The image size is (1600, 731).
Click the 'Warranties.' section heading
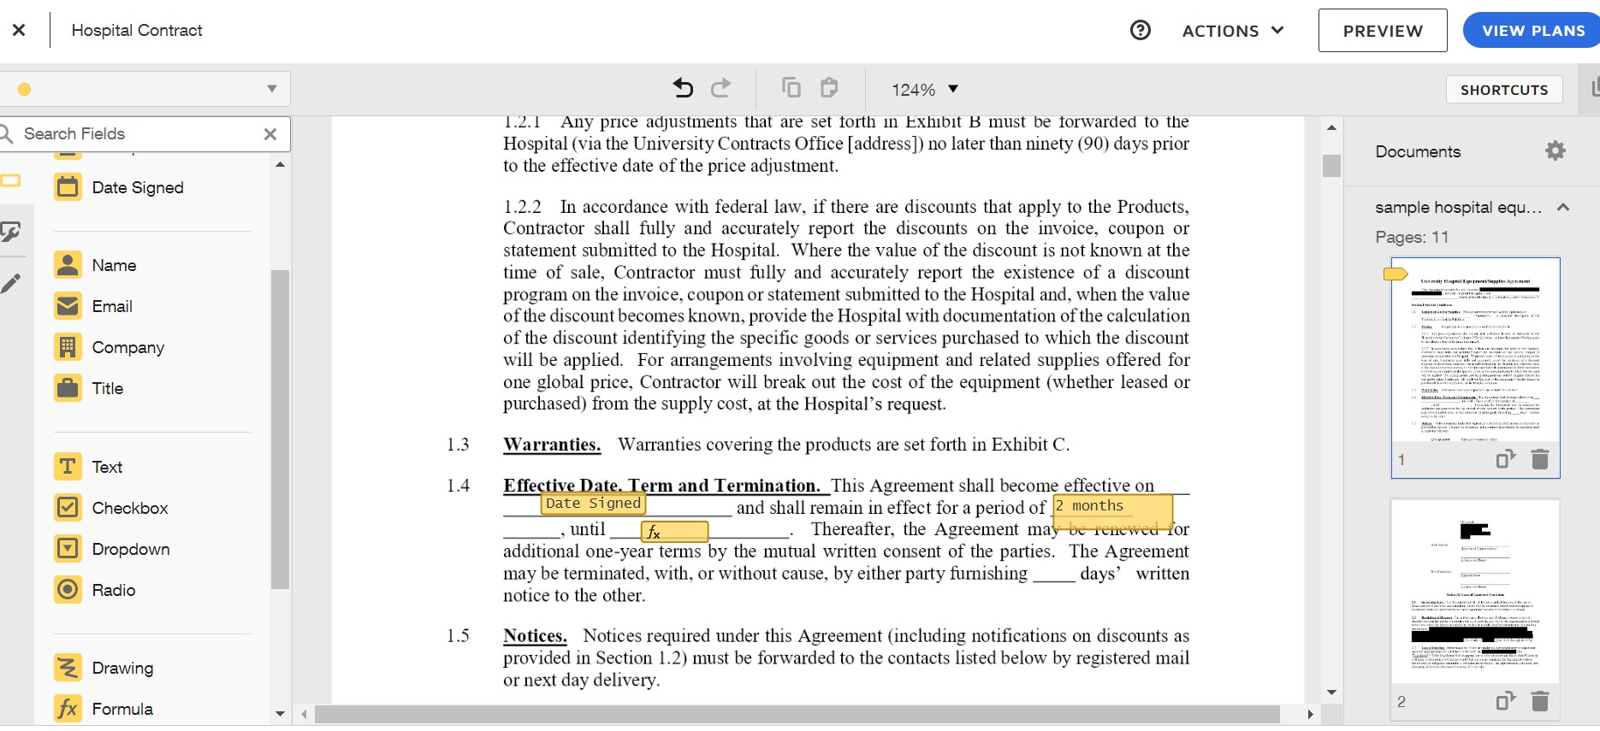(x=552, y=445)
